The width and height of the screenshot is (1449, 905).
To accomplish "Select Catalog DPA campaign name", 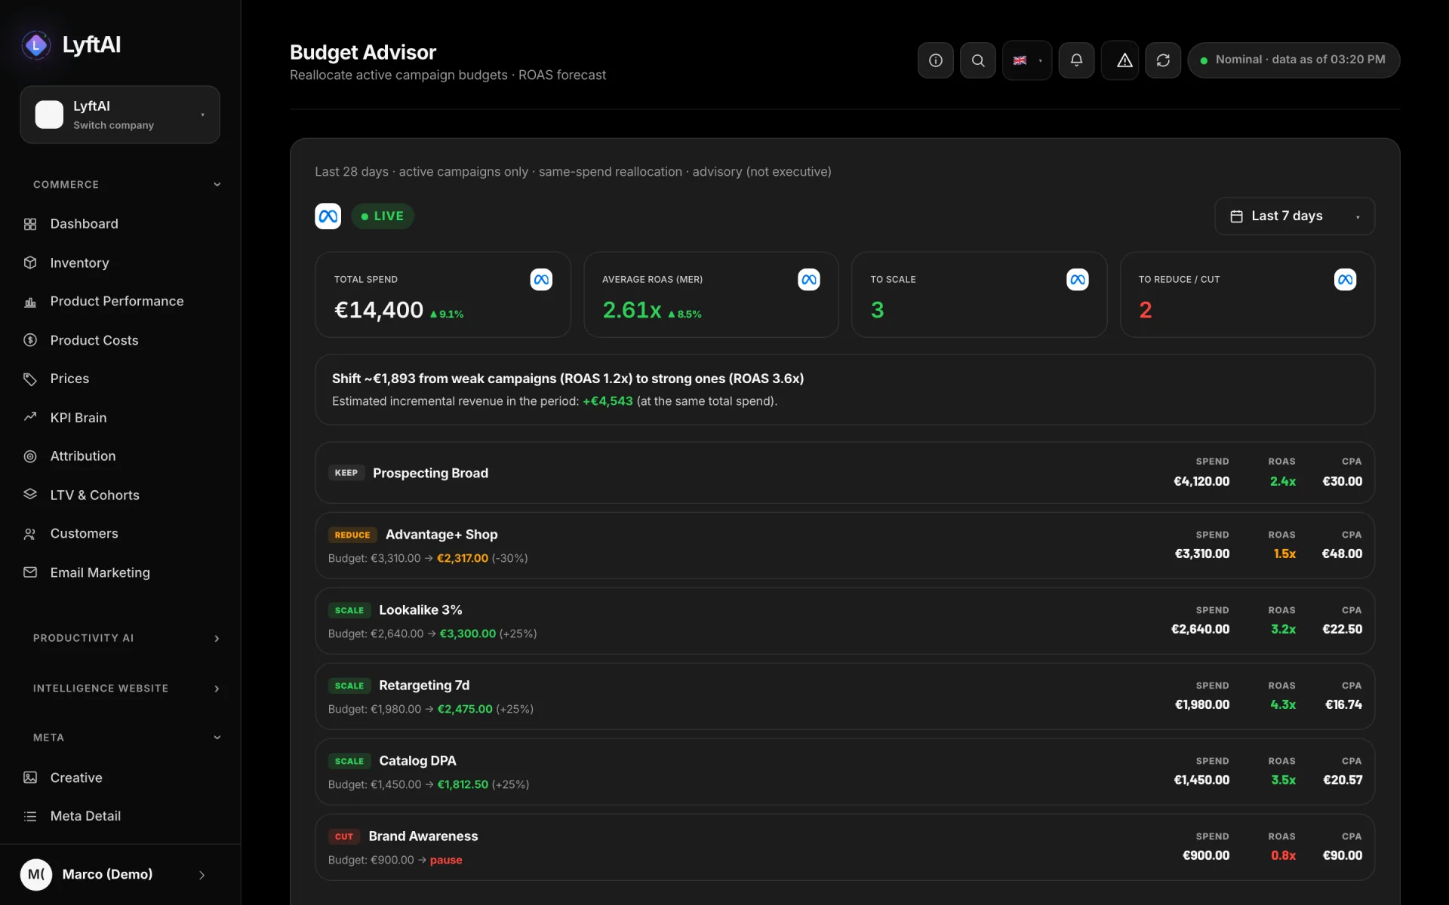I will 417,761.
